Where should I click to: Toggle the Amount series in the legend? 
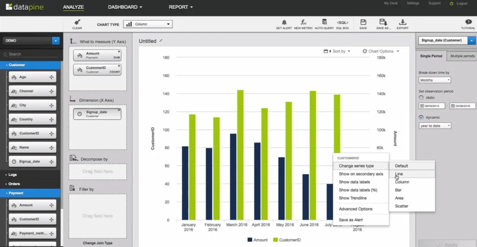[257, 240]
